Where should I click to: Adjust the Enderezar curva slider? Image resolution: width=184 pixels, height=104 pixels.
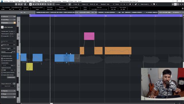click(8, 45)
